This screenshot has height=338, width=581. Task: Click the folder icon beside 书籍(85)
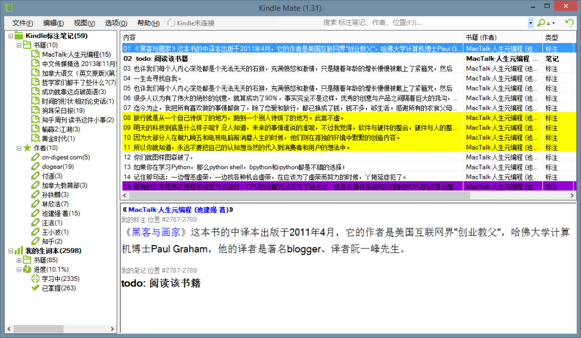pyautogui.click(x=27, y=260)
